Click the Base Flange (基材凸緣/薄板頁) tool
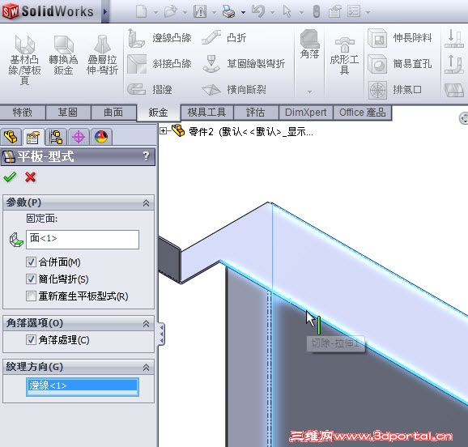The image size is (468, 447). pyautogui.click(x=24, y=60)
